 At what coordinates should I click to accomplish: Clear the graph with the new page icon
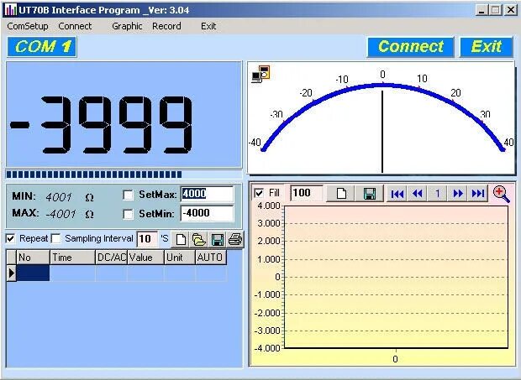click(341, 193)
